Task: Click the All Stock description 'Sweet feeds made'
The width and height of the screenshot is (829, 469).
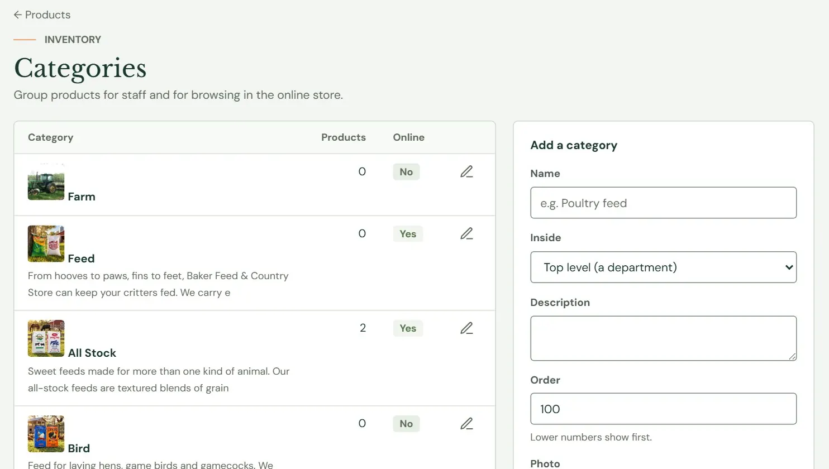Action: [x=159, y=380]
